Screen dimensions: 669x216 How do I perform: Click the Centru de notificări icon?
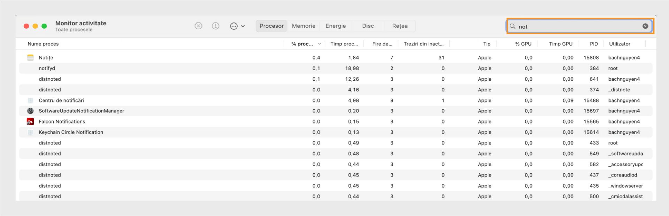[31, 100]
